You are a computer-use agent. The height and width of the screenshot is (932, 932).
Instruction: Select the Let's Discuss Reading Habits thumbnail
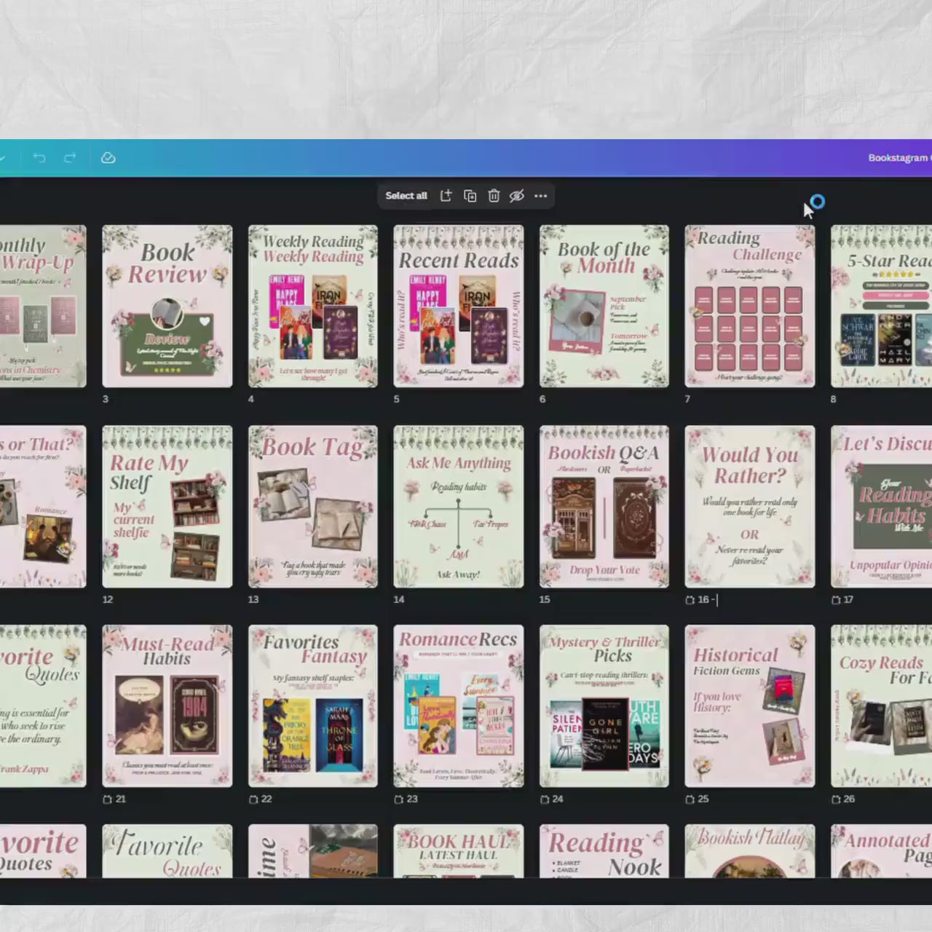[882, 506]
